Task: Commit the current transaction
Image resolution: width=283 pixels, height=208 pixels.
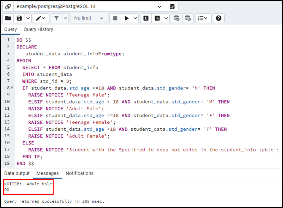Action: tap(176, 18)
